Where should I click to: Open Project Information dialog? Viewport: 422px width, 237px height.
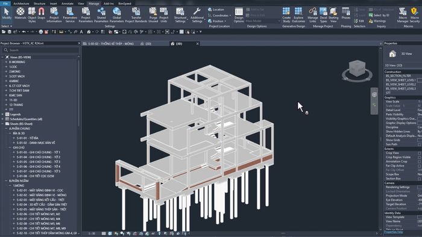pyautogui.click(x=54, y=15)
